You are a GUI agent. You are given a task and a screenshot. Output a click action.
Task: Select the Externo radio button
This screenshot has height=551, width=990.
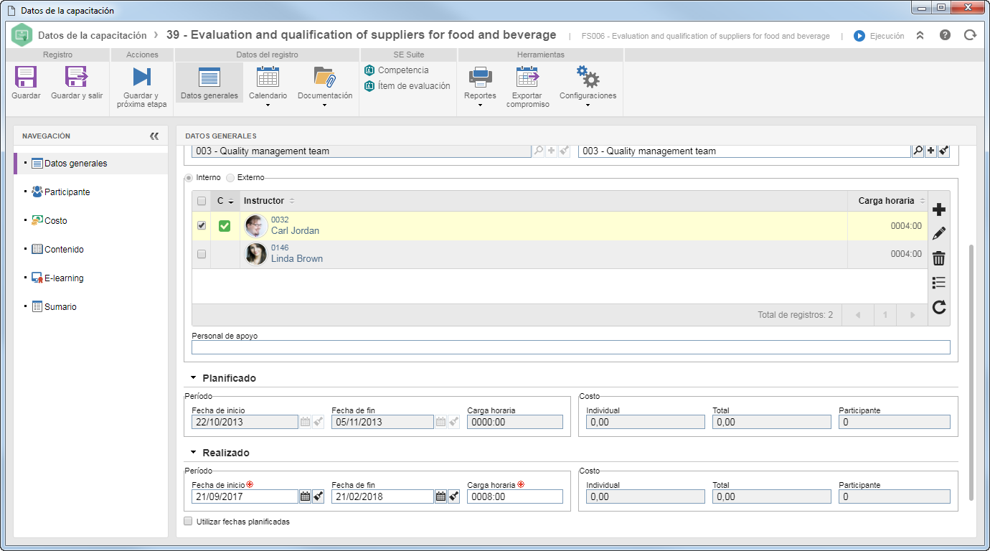pos(230,177)
